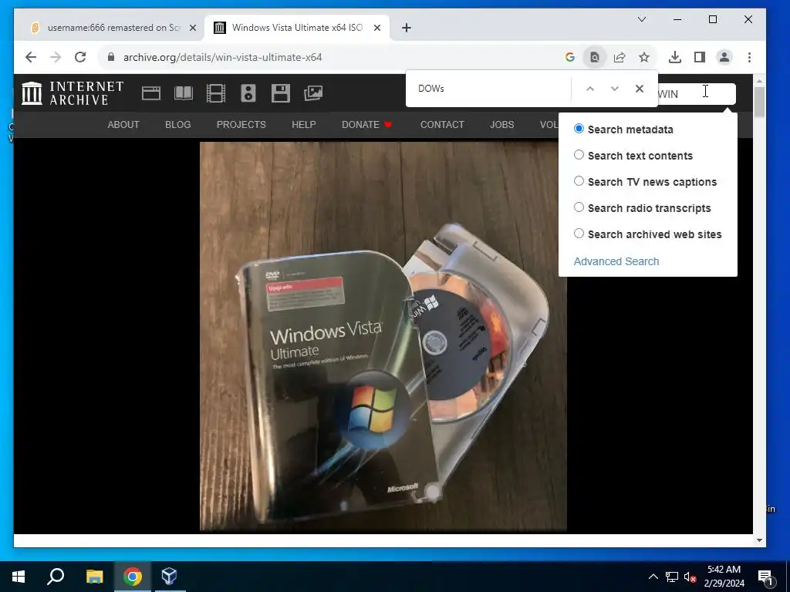790x592 pixels.
Task: Click the address bar URL
Action: coord(223,57)
